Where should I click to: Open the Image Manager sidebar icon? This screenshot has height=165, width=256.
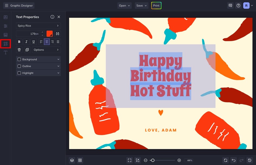pyautogui.click(x=5, y=17)
